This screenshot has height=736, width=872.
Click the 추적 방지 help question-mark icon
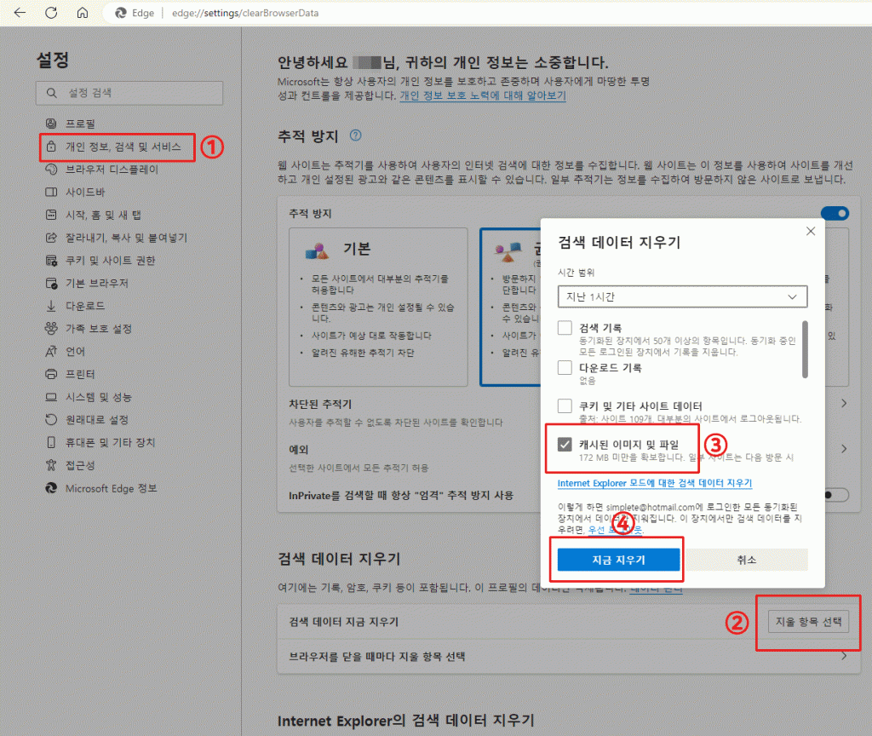click(356, 136)
